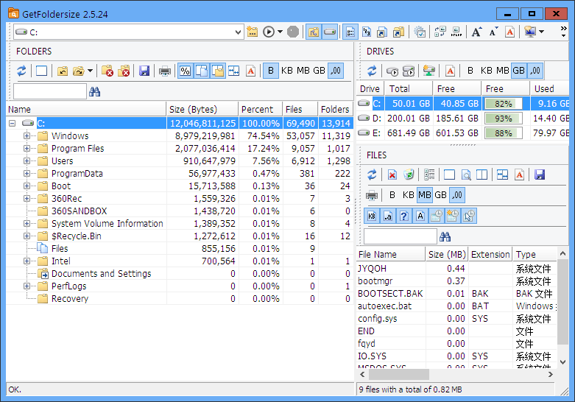The image size is (575, 402).
Task: Click the add network drive icon in DRIVES
Action: (428, 71)
